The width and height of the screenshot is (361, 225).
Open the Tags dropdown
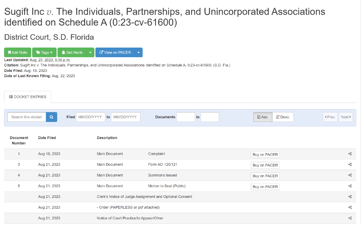point(44,52)
